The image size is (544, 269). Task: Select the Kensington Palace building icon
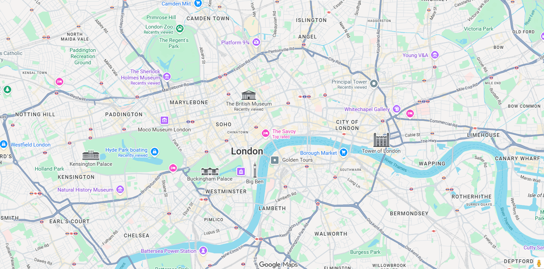(x=91, y=155)
